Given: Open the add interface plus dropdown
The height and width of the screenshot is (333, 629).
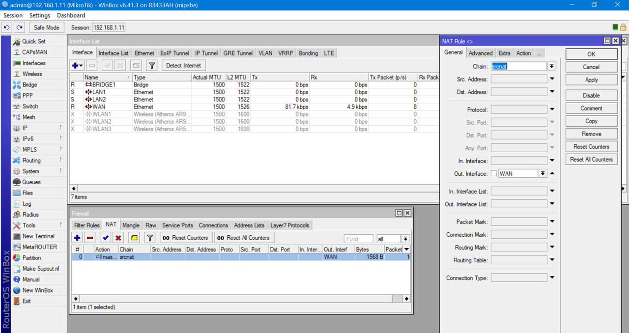Looking at the screenshot, I should (x=78, y=65).
